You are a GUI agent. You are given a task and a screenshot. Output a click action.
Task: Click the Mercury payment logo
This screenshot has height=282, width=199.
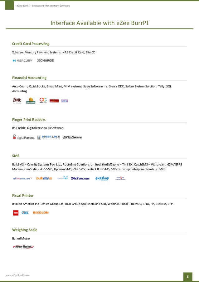tap(23, 61)
